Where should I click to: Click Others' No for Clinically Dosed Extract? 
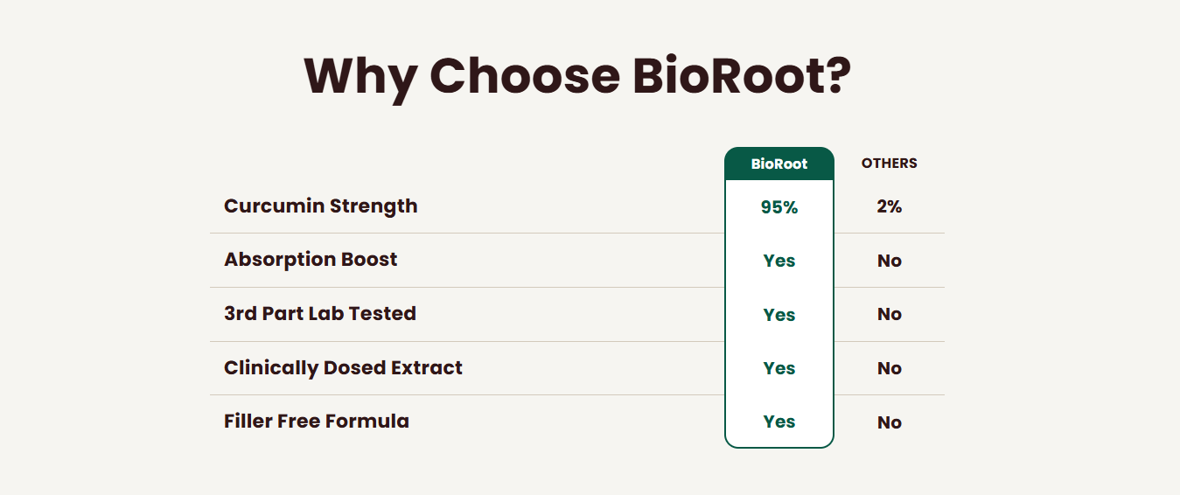(x=890, y=368)
